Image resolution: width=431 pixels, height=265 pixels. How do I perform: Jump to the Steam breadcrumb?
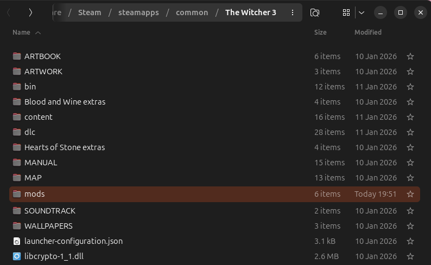coord(90,12)
